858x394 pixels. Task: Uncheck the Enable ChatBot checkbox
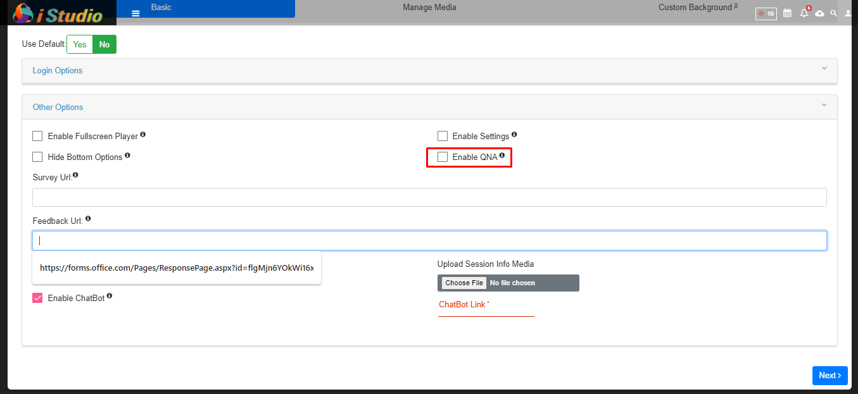(x=37, y=298)
